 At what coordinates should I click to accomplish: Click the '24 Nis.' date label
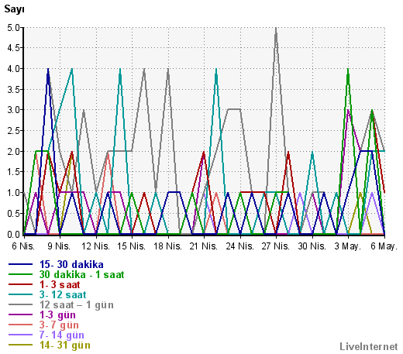click(x=239, y=246)
